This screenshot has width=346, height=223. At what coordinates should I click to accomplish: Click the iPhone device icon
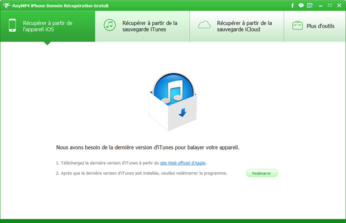tap(12, 25)
